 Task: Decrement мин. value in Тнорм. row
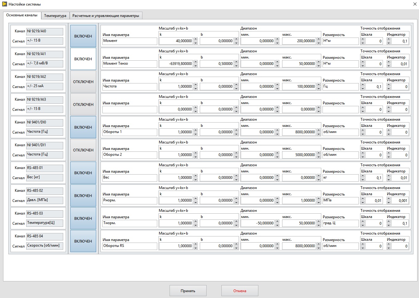pos(277,225)
